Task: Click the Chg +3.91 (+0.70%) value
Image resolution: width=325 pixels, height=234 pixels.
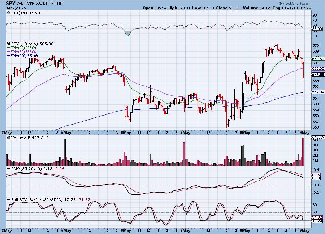Action: coord(290,8)
